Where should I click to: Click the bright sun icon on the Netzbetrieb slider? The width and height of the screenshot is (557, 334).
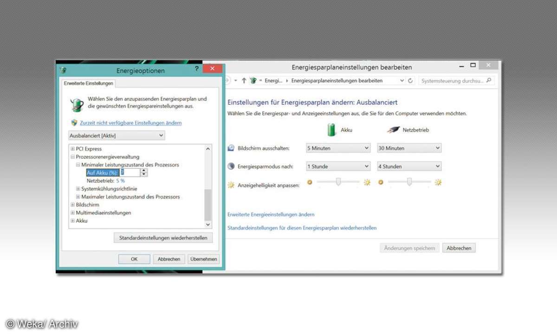click(438, 182)
